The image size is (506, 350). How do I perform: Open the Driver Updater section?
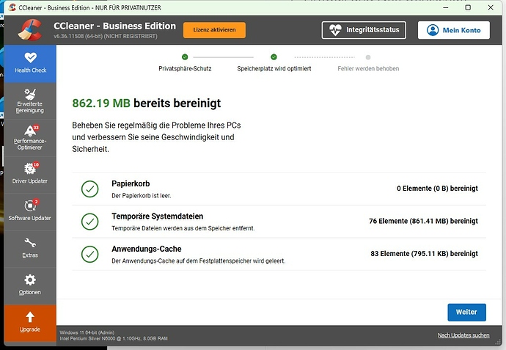[30, 175]
